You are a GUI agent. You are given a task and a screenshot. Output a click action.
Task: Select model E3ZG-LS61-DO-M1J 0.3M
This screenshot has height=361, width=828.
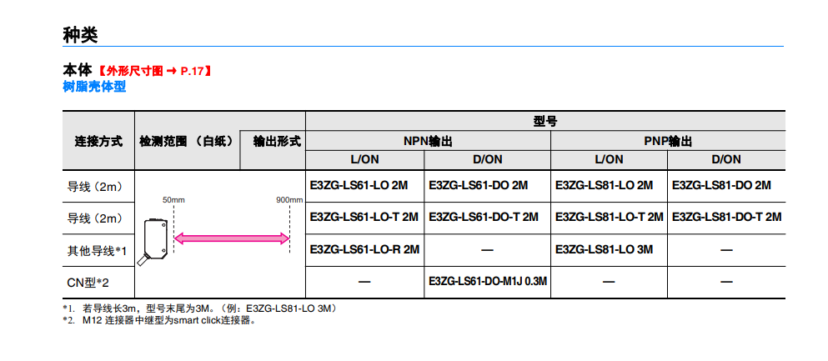[488, 282]
